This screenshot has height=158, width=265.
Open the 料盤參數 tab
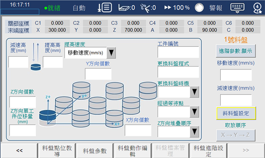tap(95, 151)
